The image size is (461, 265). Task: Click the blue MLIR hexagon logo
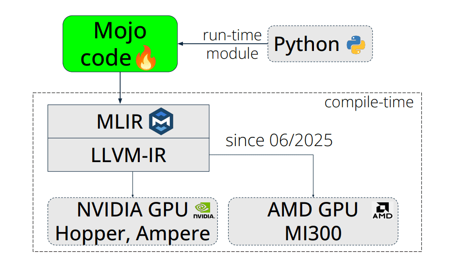coord(161,121)
